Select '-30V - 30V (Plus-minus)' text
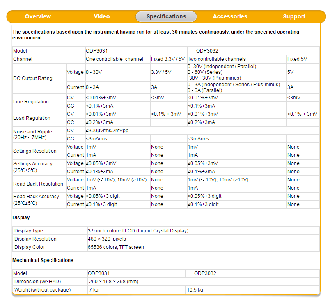 (x=214, y=78)
